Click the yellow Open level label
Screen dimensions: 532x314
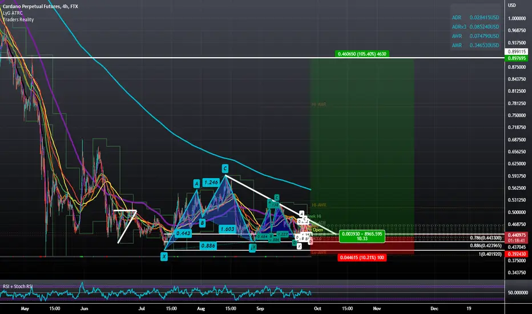click(317, 230)
